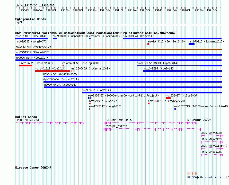The width and height of the screenshot is (229, 185).
Task: Open the nsv999711 (Coe2014) label
Action: pyautogui.click(x=96, y=90)
